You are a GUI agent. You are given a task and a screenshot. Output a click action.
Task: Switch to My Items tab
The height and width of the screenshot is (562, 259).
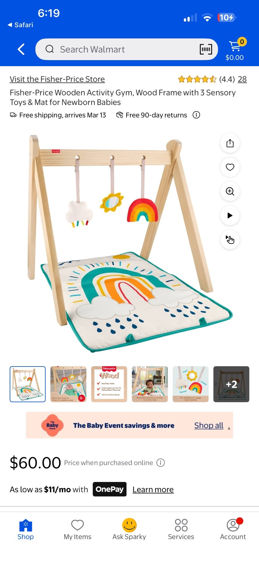(77, 530)
